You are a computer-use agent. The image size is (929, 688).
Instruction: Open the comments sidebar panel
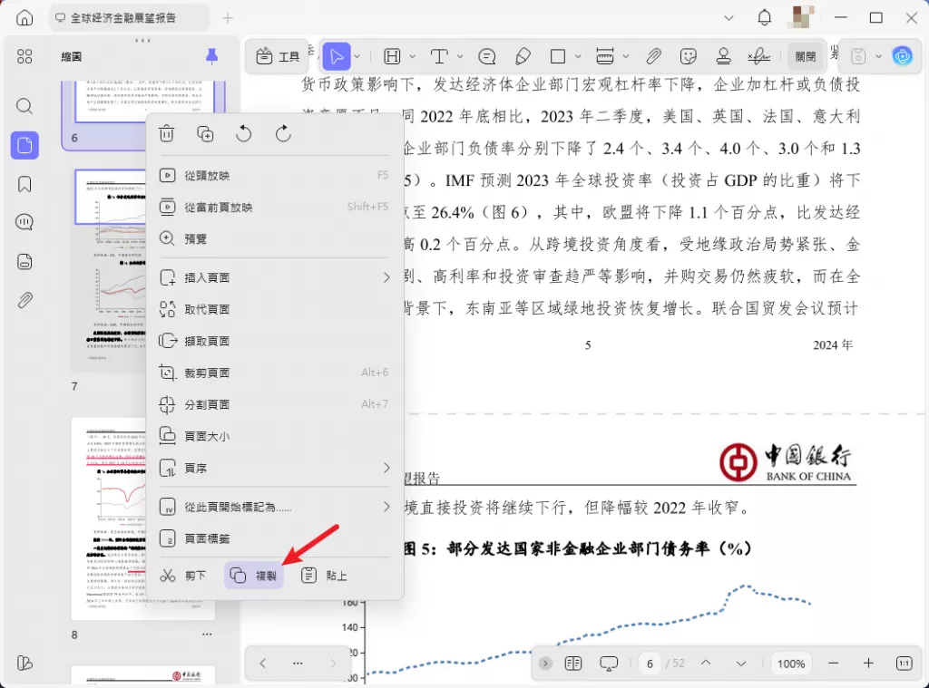(24, 222)
